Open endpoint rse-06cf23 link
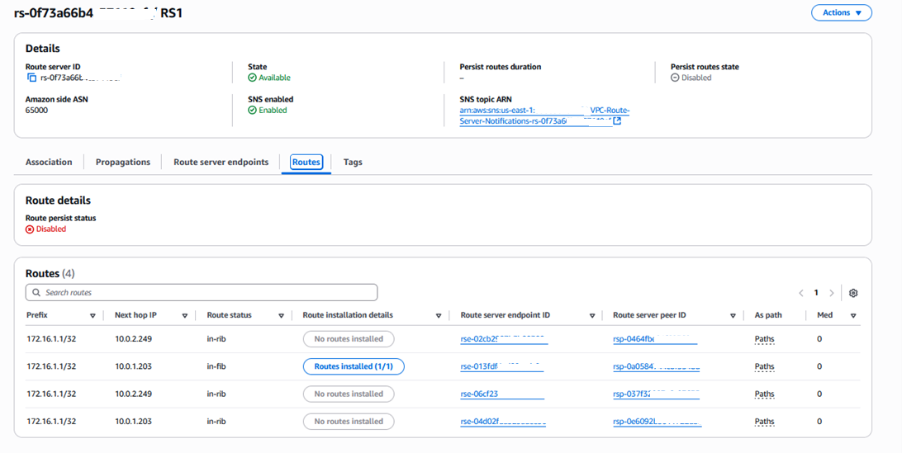902x453 pixels. (502, 394)
